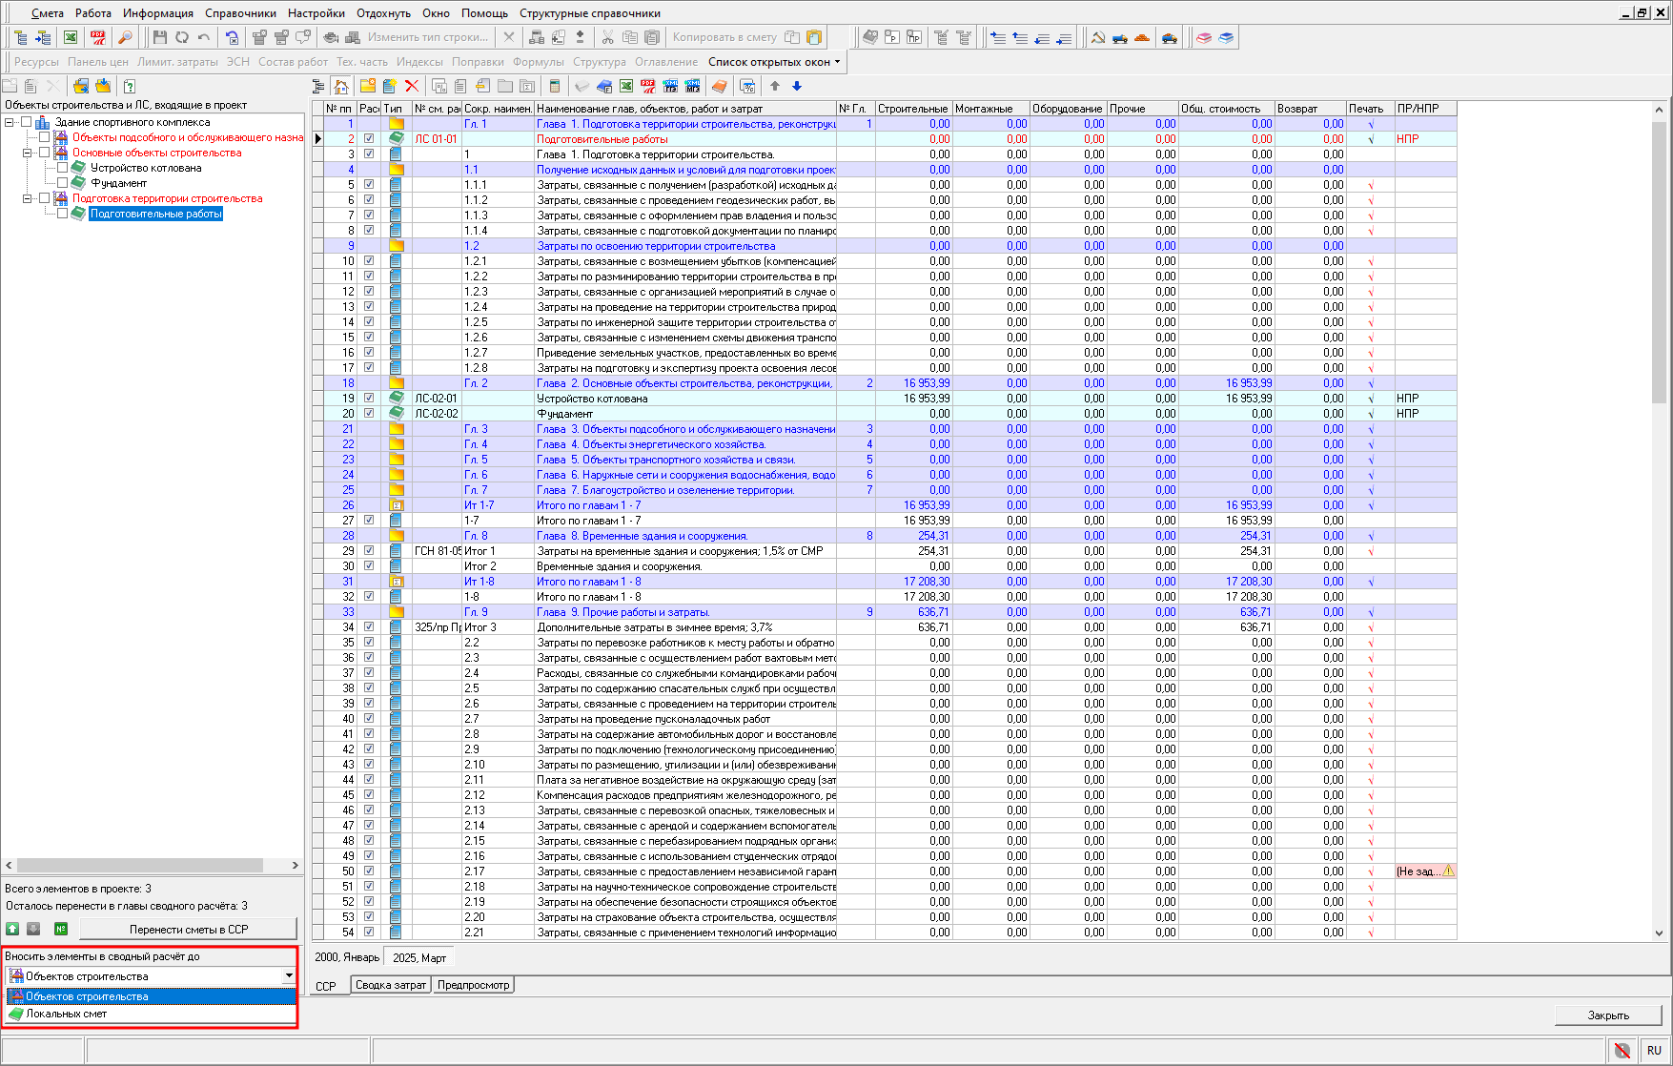1673x1066 pixels.
Task: Toggle checkbox in table row 50
Action: coord(369,871)
